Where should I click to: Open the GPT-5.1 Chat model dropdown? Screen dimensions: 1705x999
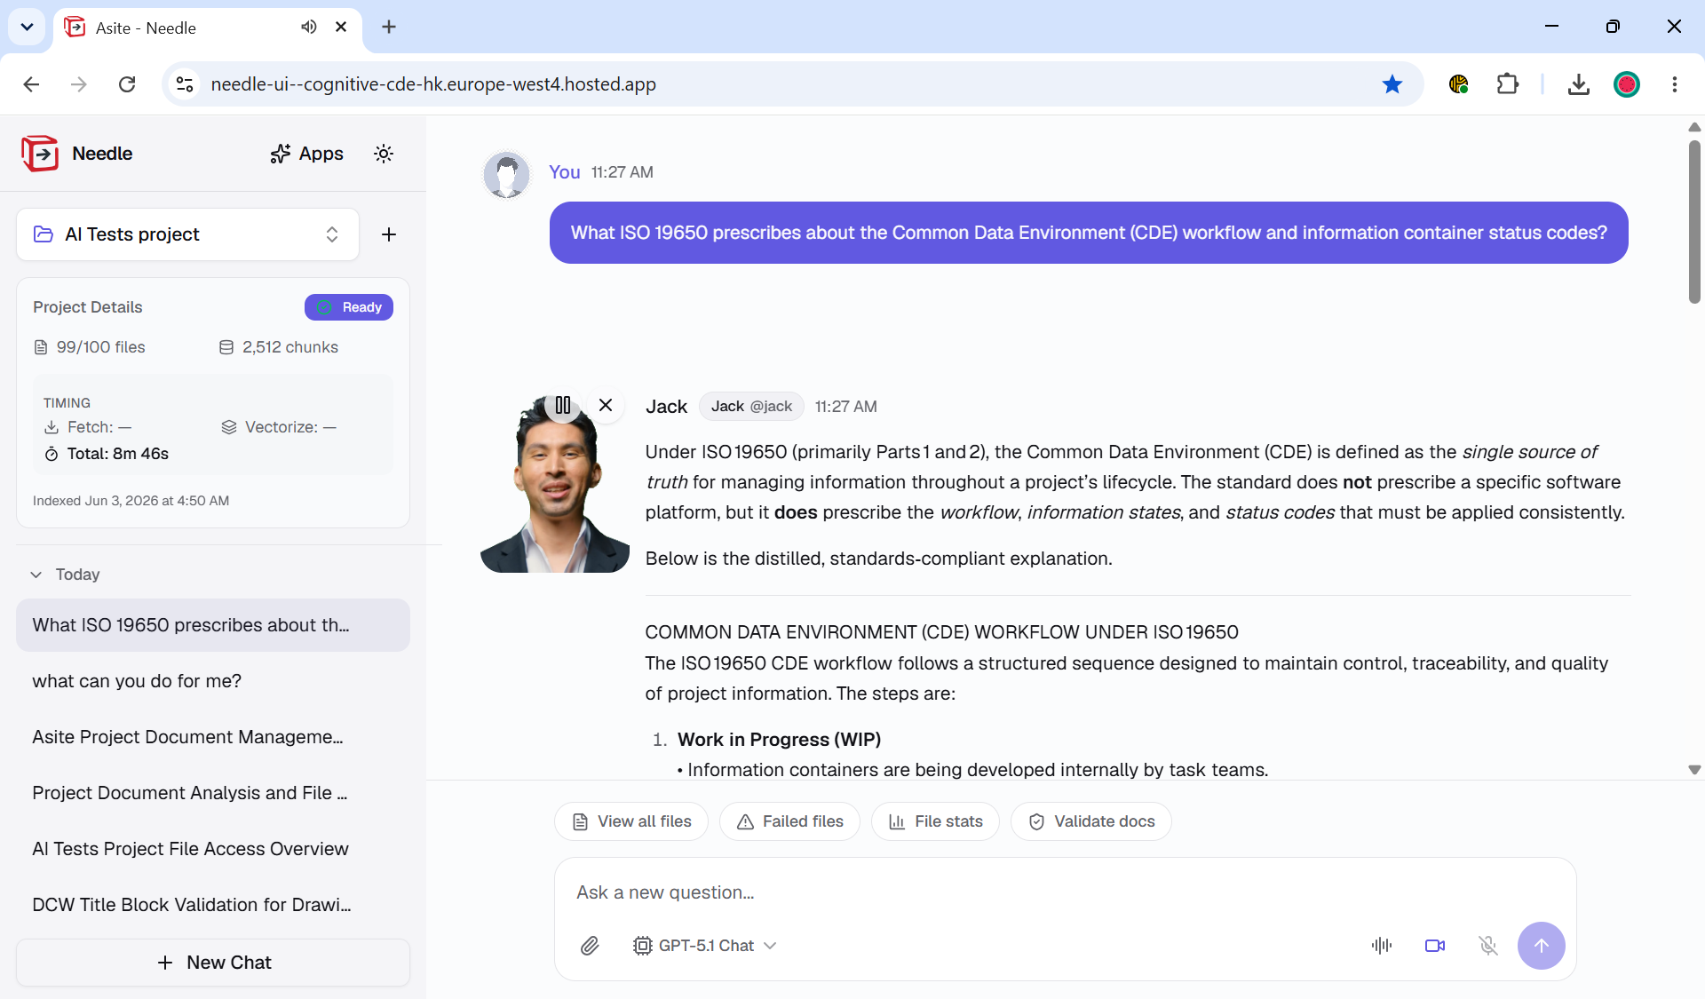click(705, 946)
